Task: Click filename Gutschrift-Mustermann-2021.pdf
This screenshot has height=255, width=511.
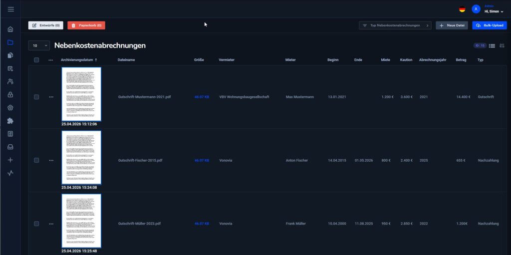Action: (x=144, y=97)
